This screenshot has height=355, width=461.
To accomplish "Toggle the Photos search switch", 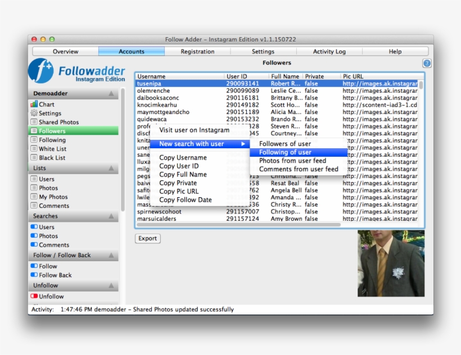I will point(34,235).
